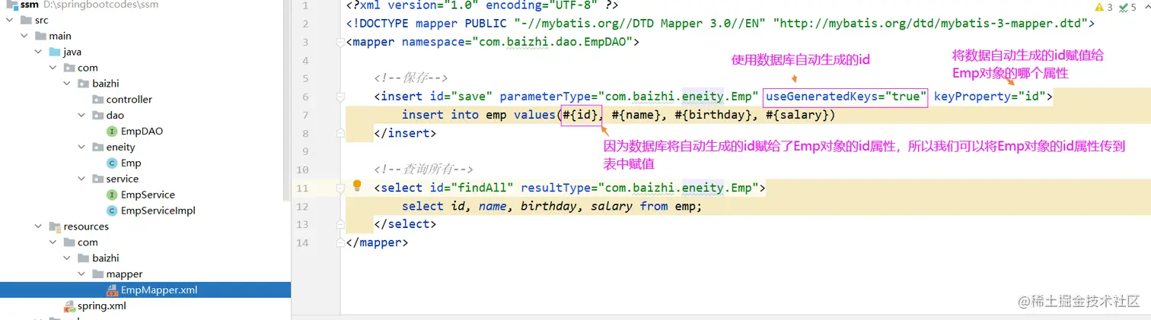Viewport: 1151px width, 320px height.
Task: Click the spring.xml file icon
Action: tap(69, 306)
